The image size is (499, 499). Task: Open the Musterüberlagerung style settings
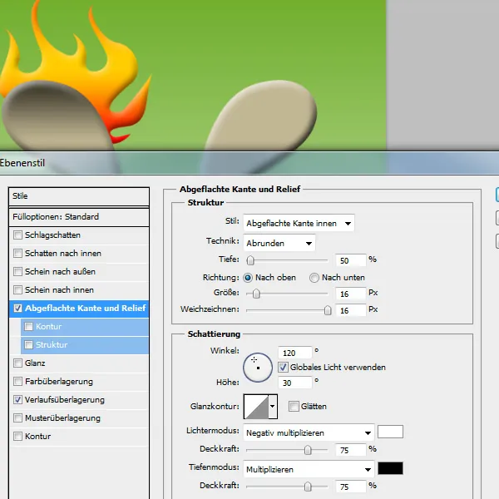pos(79,417)
